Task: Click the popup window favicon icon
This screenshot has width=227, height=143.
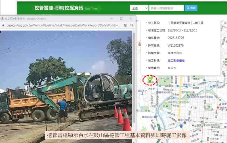Action: point(2,19)
